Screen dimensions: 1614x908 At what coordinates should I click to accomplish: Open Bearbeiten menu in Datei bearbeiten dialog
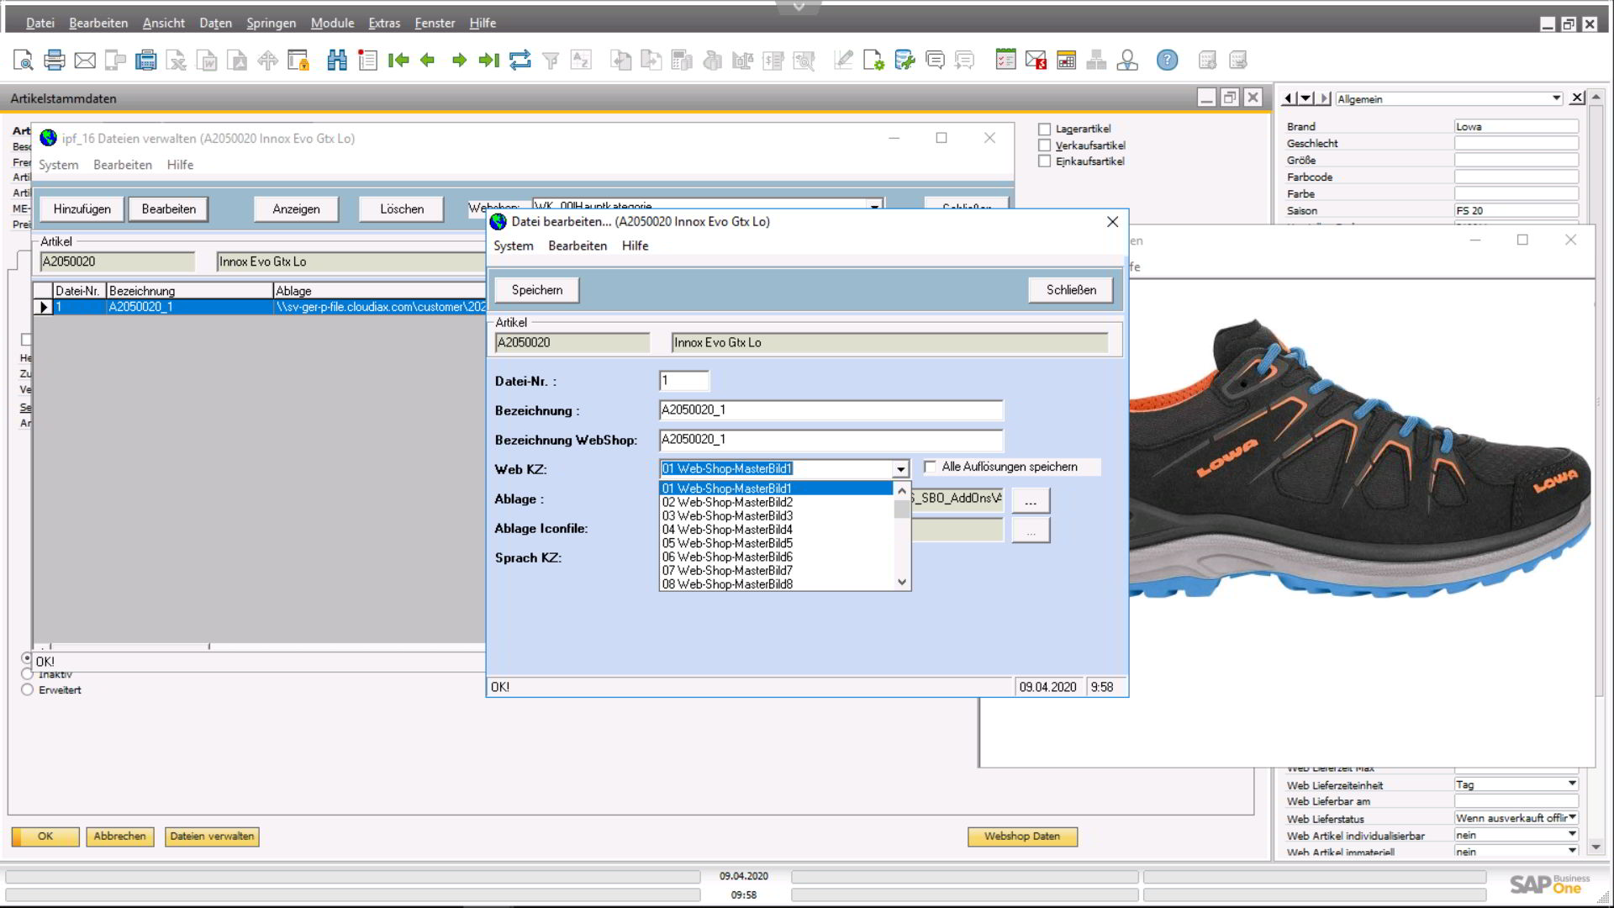click(x=578, y=245)
